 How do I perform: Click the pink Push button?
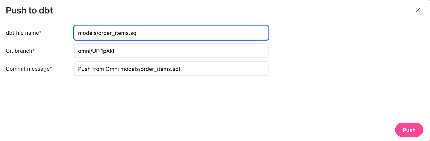pyautogui.click(x=409, y=130)
